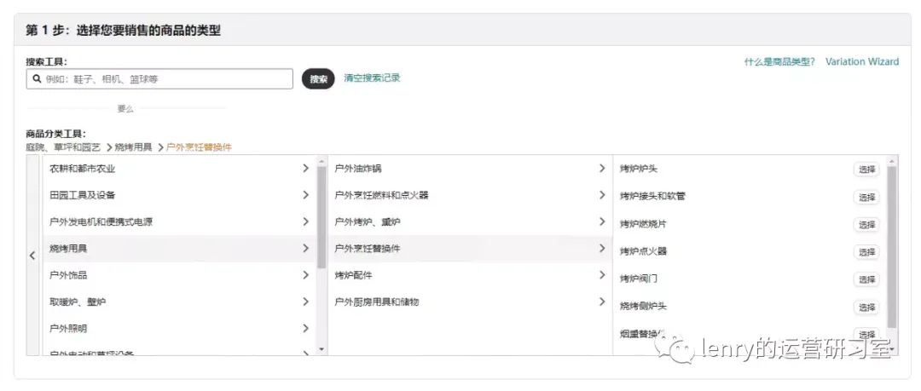Viewport: 921px width, 391px height.
Task: Click the black 搜索 button
Action: pyautogui.click(x=318, y=79)
